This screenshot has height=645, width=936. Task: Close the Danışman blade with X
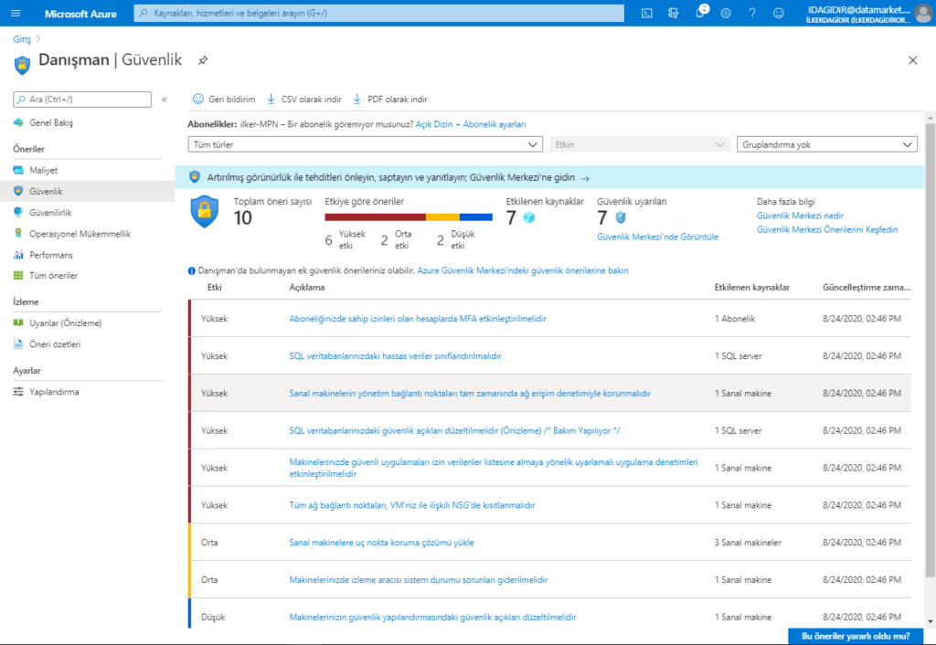point(913,60)
